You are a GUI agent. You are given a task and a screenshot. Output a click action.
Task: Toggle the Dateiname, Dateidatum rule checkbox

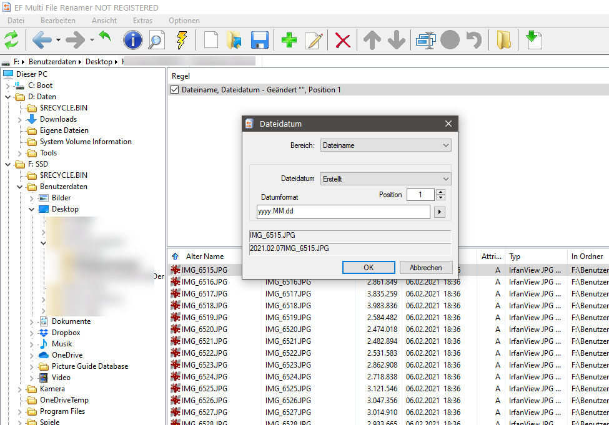175,90
